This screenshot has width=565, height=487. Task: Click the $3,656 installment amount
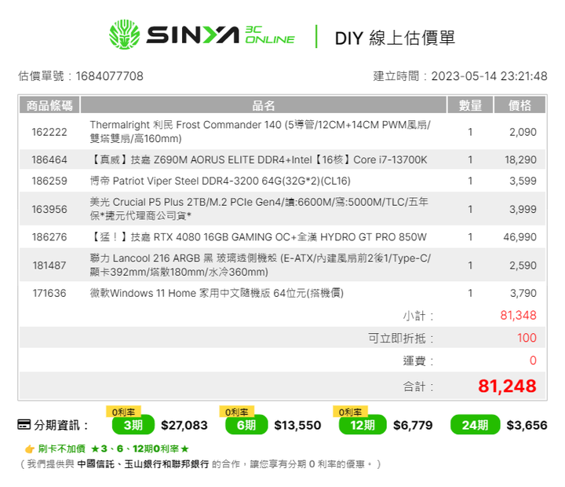(x=527, y=425)
